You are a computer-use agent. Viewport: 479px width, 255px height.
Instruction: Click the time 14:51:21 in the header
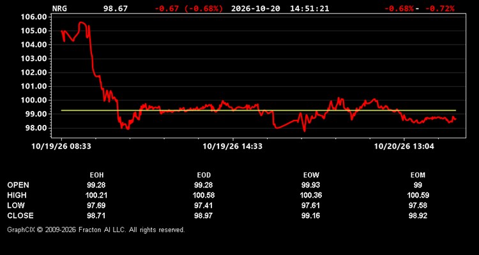tap(310, 8)
